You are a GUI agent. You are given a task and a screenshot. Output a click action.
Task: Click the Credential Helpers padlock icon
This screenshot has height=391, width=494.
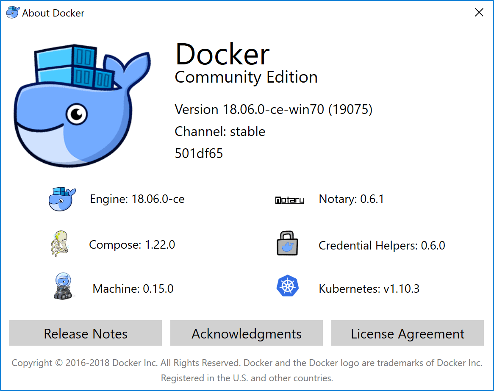tap(287, 243)
